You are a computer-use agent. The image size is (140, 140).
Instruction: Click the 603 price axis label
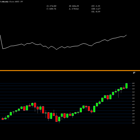133,83
